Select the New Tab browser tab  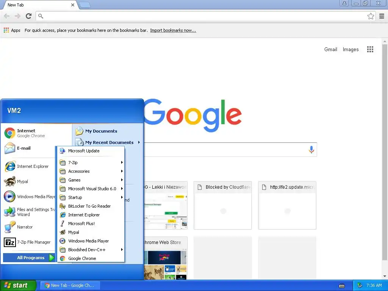(x=39, y=5)
